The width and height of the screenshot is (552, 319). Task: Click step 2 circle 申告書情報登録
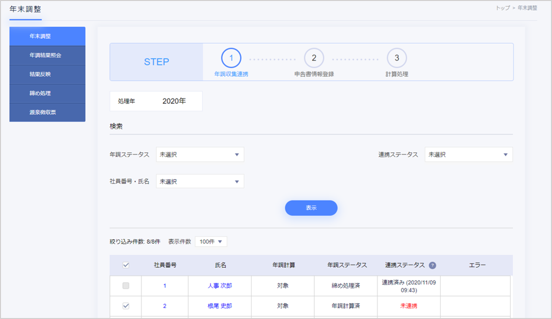(314, 58)
